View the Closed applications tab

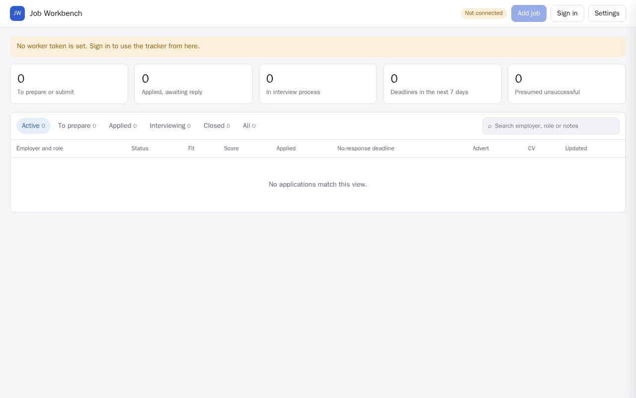[x=217, y=126]
